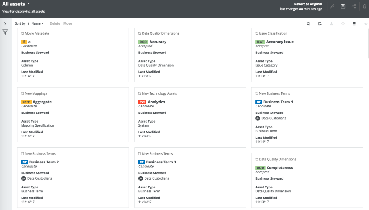Click the pencil edit icon in header
Screen dimensions: 369x210
click(332, 7)
